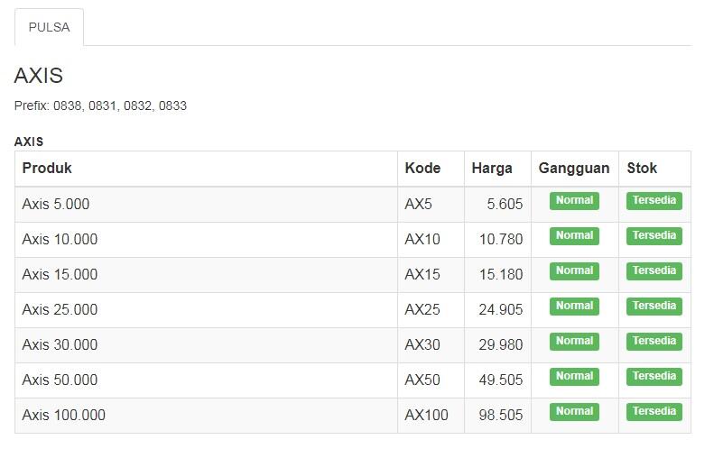The height and width of the screenshot is (458, 714).
Task: Click the Stok column header
Action: 654,169
